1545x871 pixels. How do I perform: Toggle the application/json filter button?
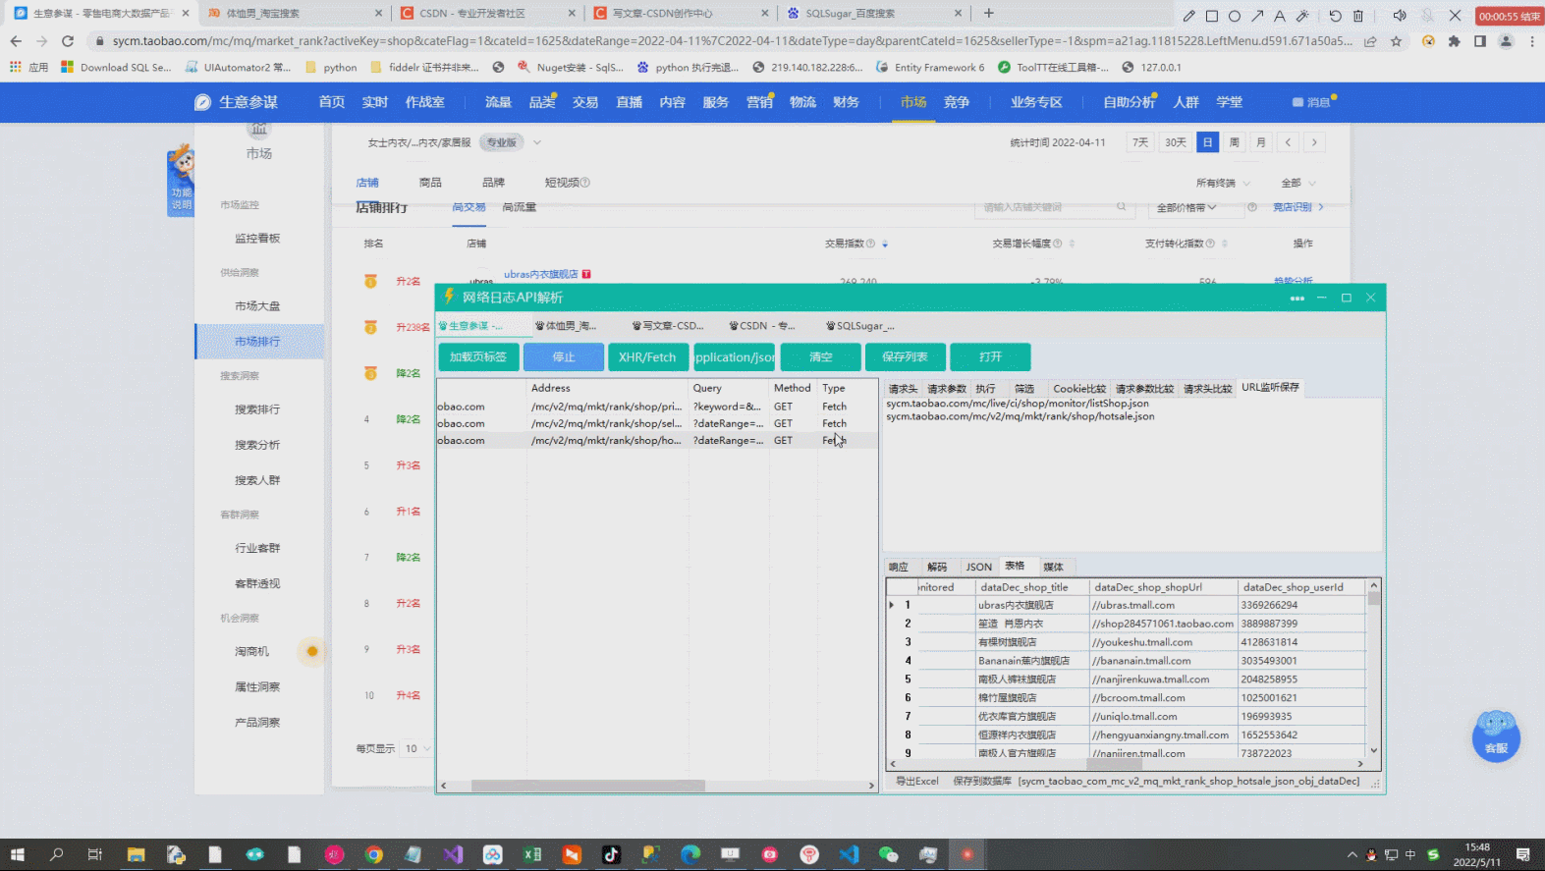(735, 356)
